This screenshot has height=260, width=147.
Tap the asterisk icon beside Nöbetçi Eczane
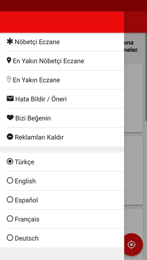point(10,41)
